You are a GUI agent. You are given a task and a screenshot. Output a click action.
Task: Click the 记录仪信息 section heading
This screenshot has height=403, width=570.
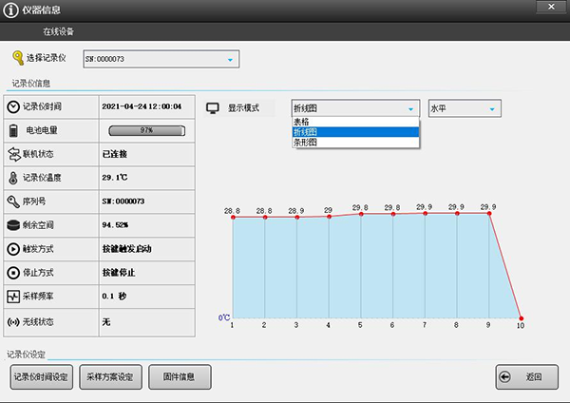click(x=31, y=84)
